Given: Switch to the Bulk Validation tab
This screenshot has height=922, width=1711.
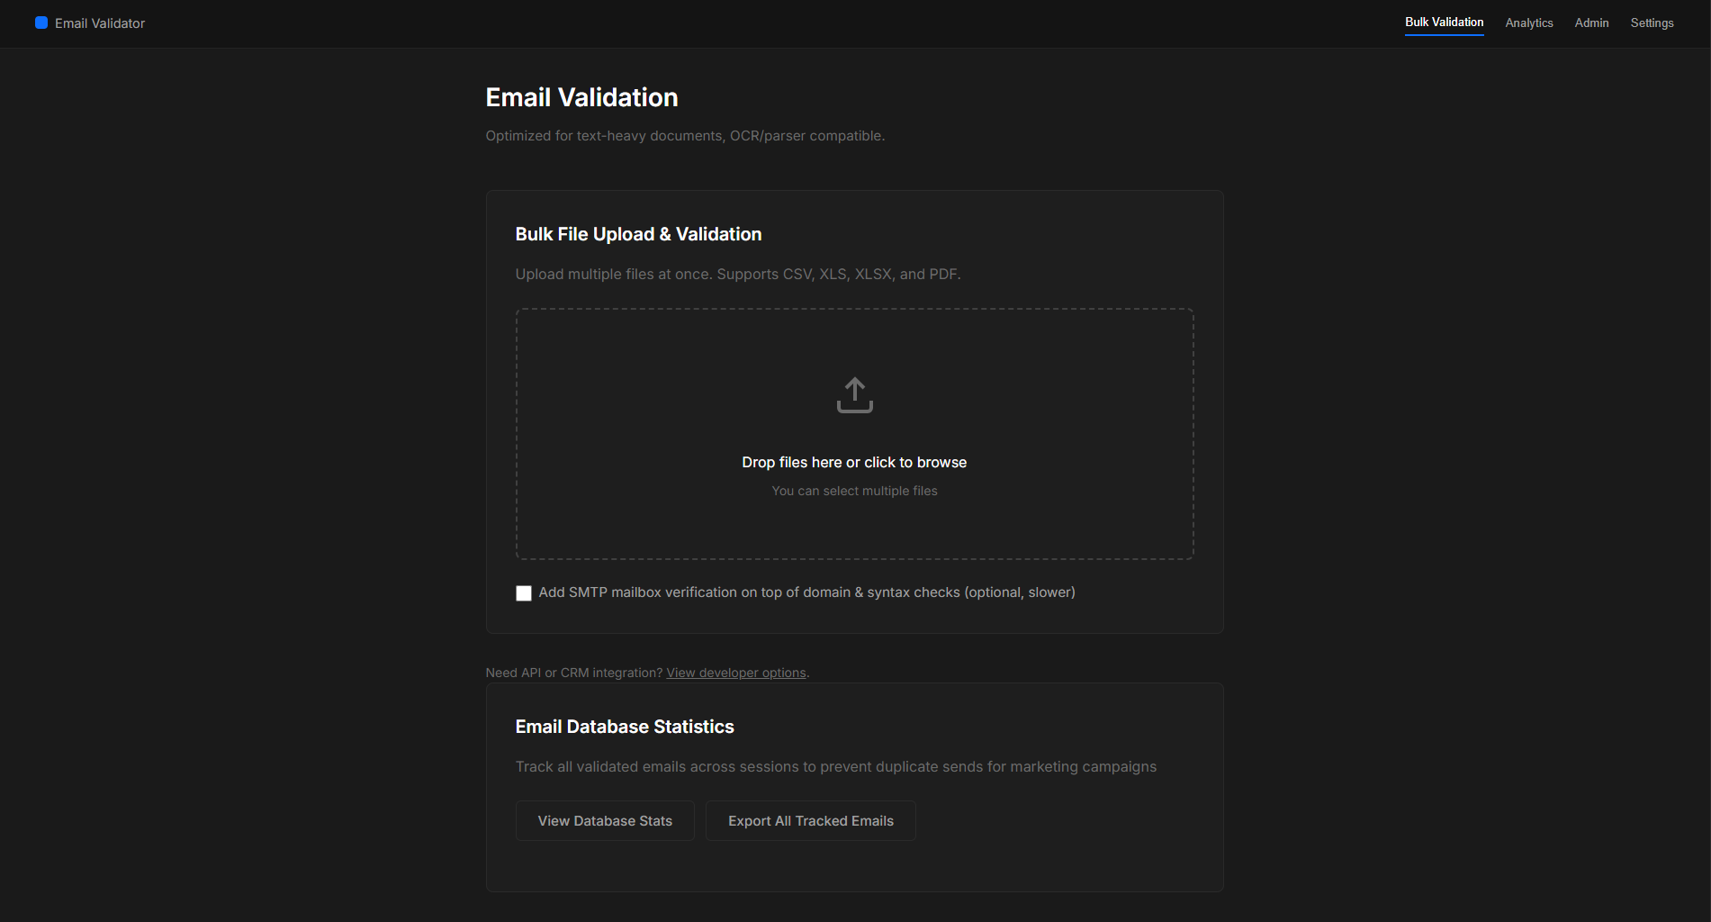Looking at the screenshot, I should (1444, 23).
